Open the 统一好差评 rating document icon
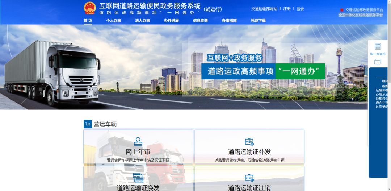Viewport: 391px width, 191px height. point(378,46)
